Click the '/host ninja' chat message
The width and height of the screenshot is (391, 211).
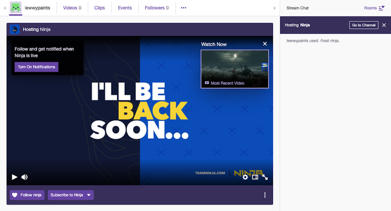[313, 41]
